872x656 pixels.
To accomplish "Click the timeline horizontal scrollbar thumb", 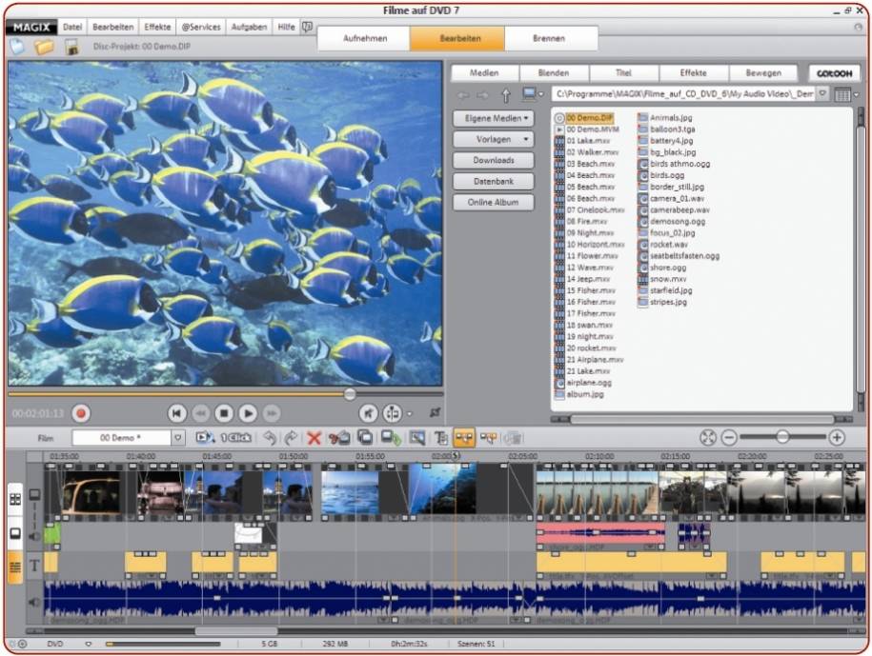I will [x=236, y=631].
